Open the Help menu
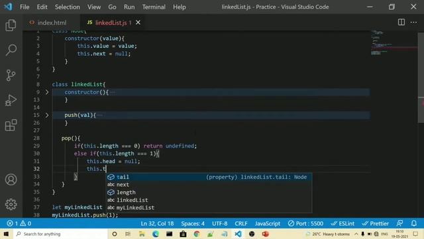Viewport: 424px width, 239px height. point(180,7)
